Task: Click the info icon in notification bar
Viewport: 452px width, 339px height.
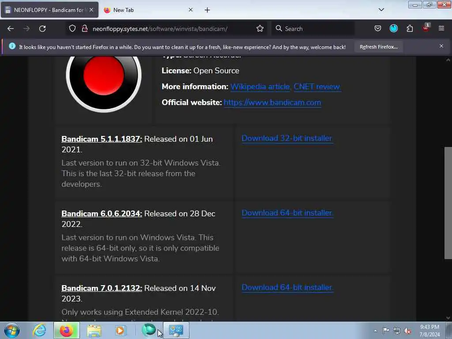Action: [x=12, y=46]
